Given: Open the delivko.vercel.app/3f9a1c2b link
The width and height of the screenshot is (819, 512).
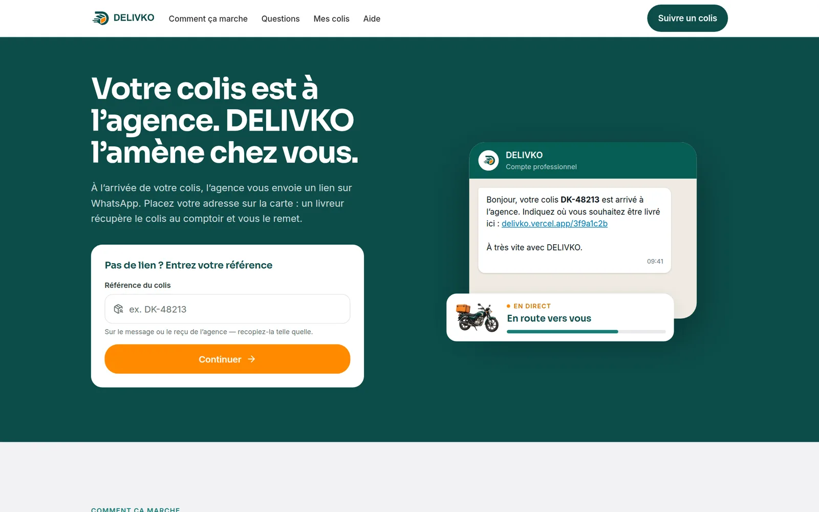Looking at the screenshot, I should pyautogui.click(x=554, y=223).
